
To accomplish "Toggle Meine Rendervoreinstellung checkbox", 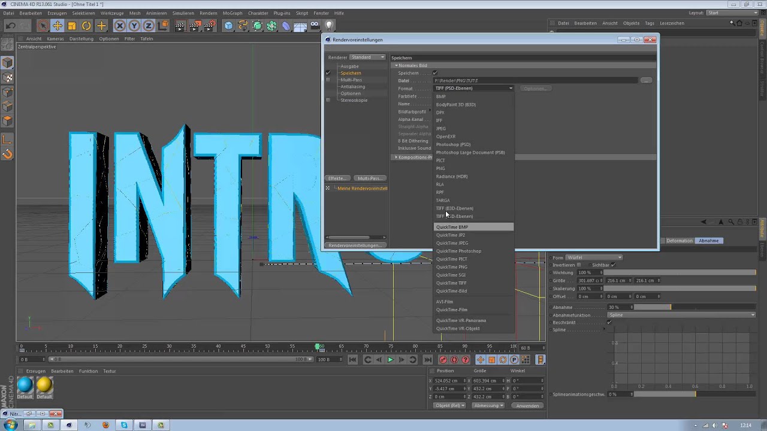I will click(328, 188).
